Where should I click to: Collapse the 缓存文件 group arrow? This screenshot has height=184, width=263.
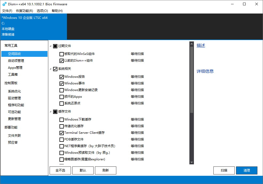click(51, 112)
